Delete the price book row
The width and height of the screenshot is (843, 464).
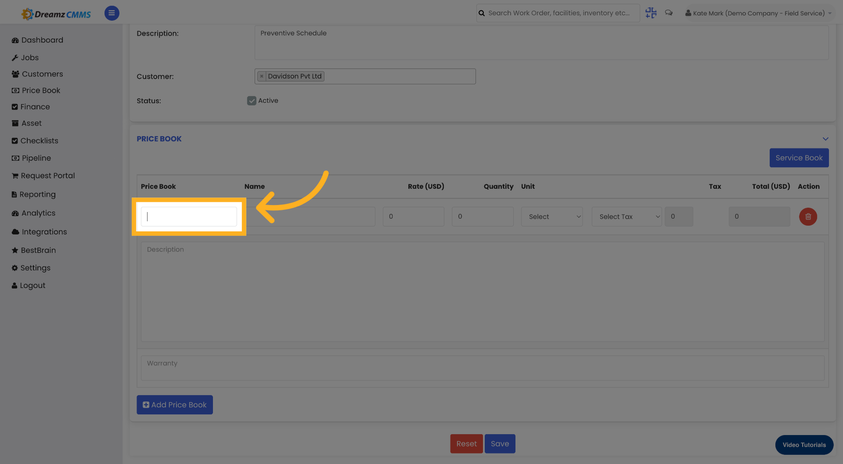point(808,216)
